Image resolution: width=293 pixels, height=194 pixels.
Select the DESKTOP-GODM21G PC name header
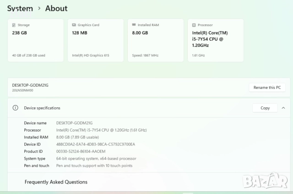click(30, 85)
